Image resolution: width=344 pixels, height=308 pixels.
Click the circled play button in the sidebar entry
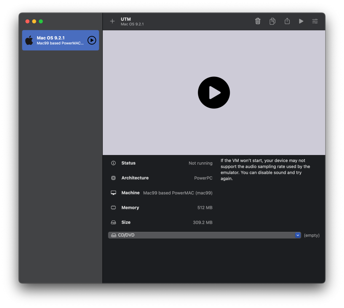pyautogui.click(x=92, y=40)
